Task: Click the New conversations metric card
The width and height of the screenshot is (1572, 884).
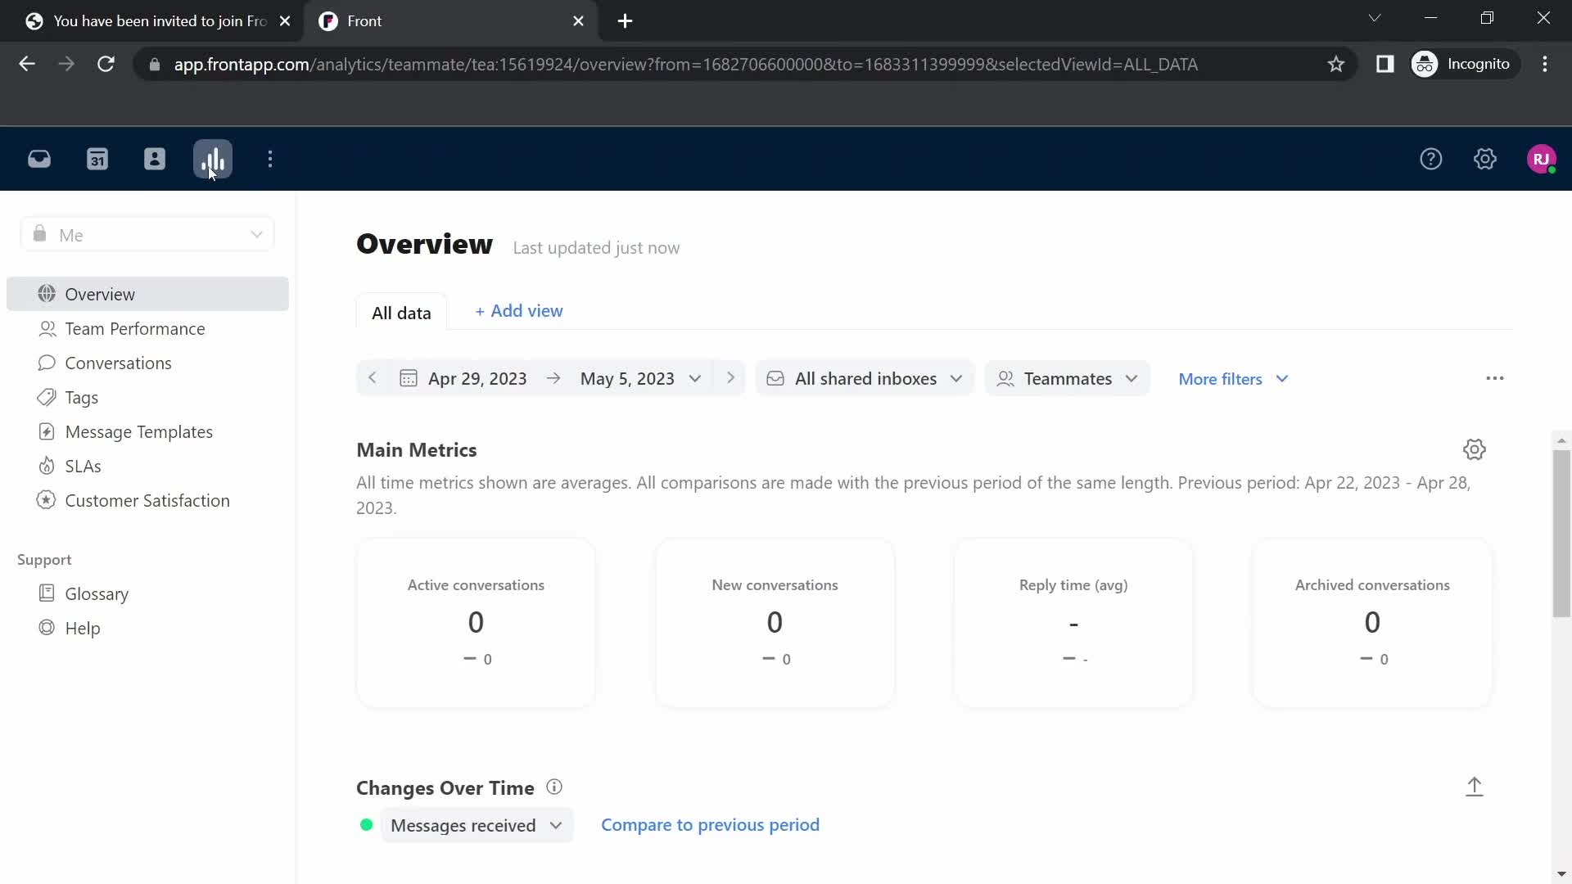Action: pos(775,623)
